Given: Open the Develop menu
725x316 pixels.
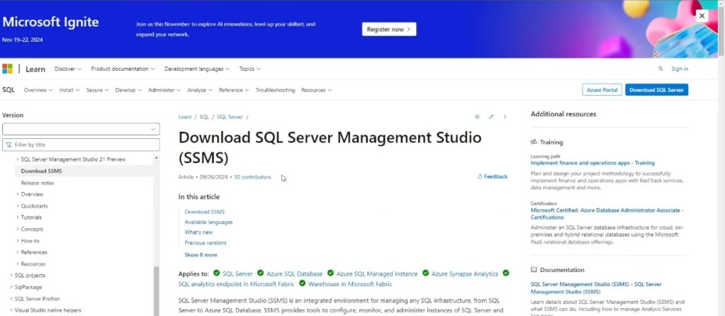Looking at the screenshot, I should [x=128, y=90].
